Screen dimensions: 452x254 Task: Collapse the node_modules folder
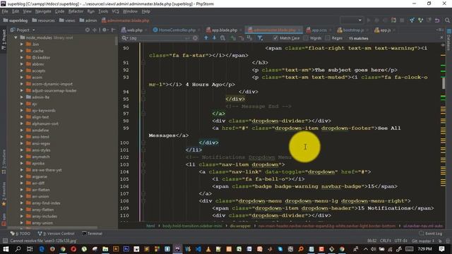(x=16, y=37)
